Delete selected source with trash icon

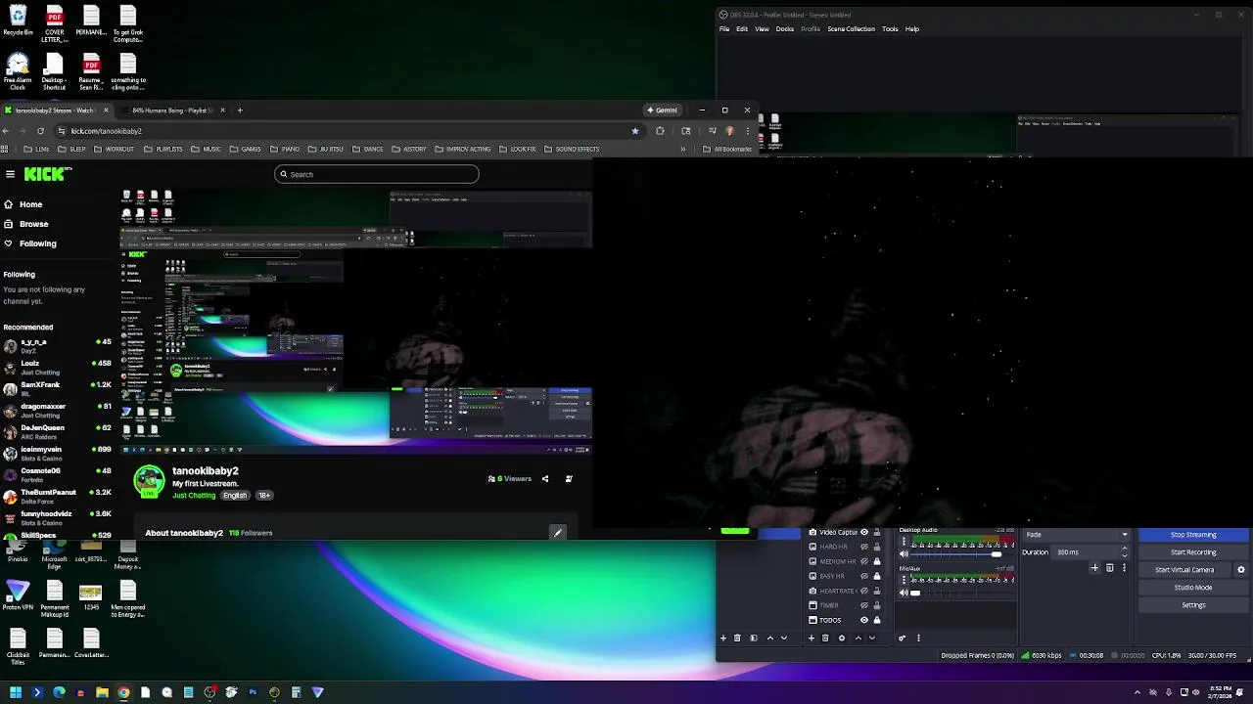[x=825, y=638]
